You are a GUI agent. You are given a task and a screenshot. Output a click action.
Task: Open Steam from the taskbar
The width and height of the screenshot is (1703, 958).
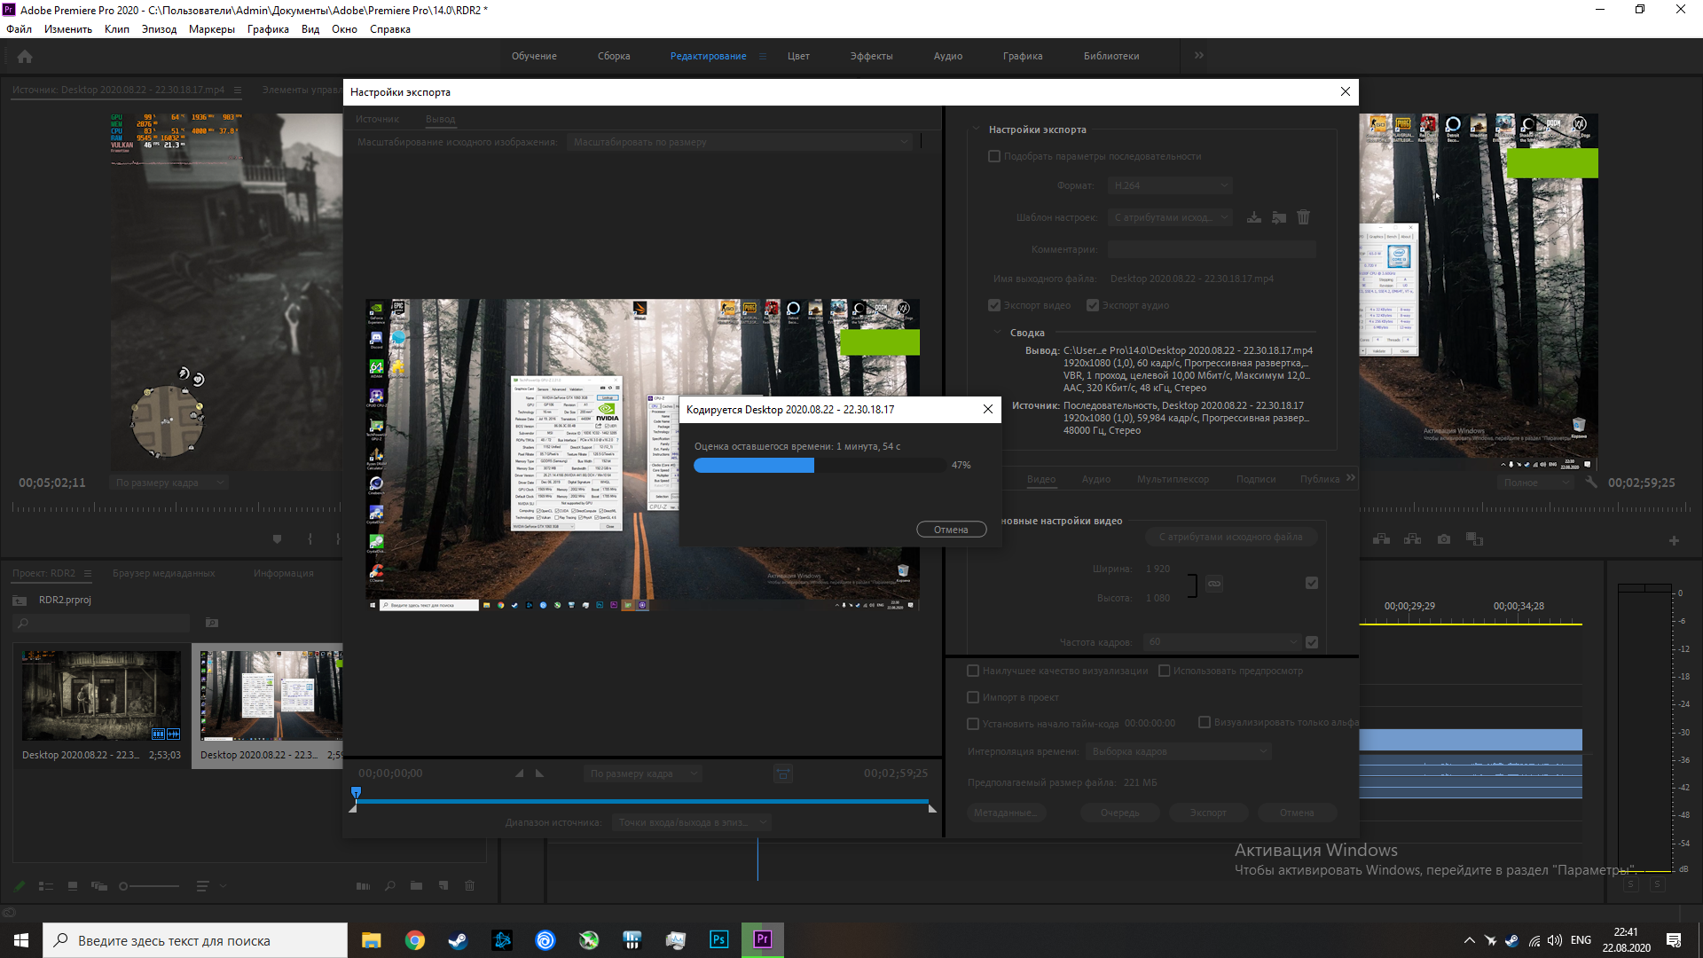click(x=458, y=939)
